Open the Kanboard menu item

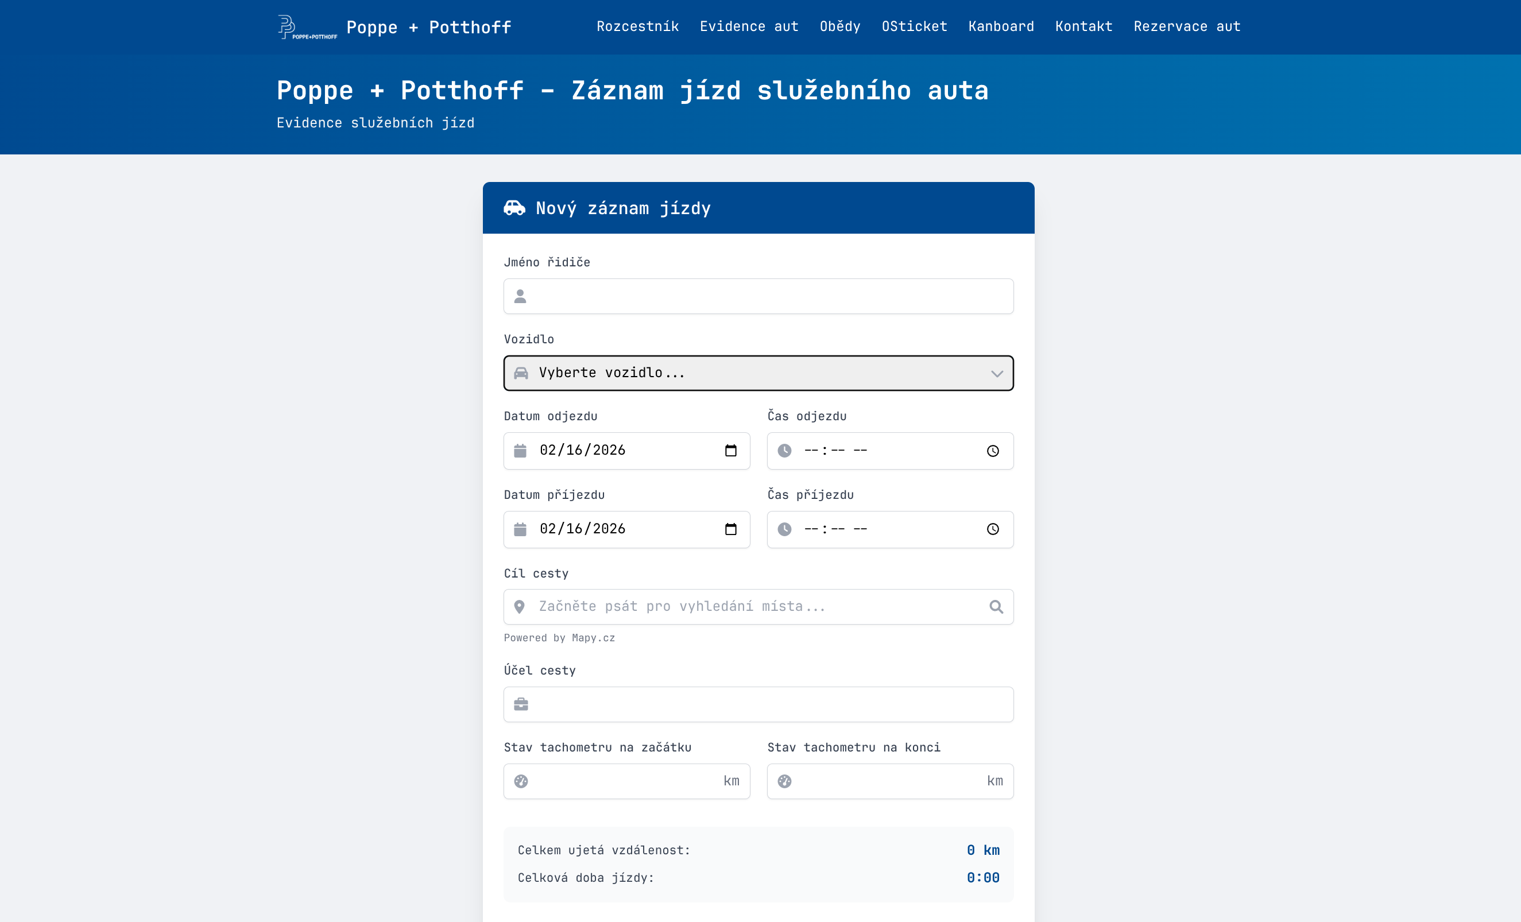tap(1001, 26)
